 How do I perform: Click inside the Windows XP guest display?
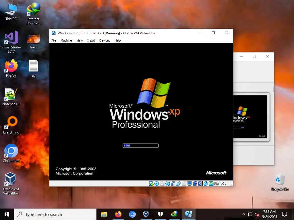click(141, 112)
